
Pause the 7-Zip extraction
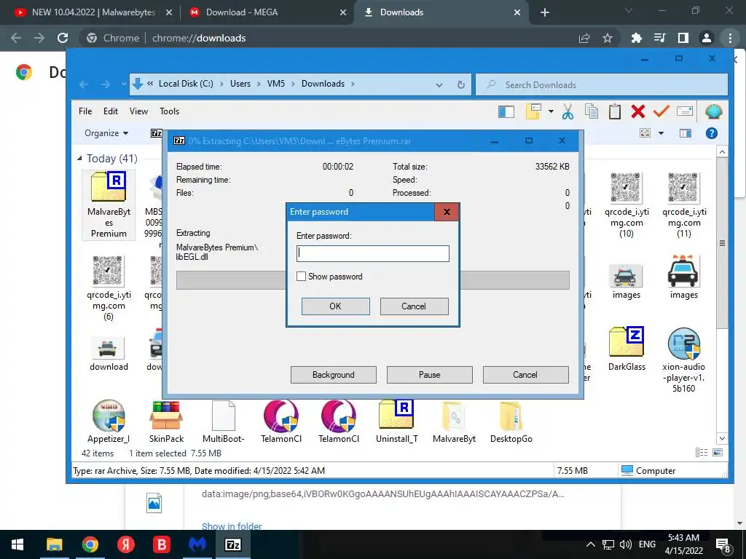[x=429, y=375]
